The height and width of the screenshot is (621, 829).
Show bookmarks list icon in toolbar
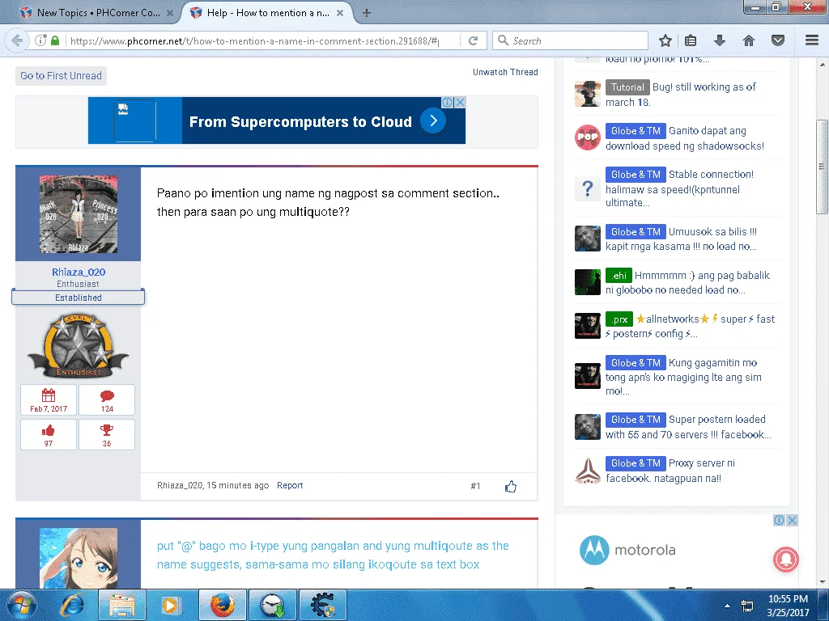691,40
